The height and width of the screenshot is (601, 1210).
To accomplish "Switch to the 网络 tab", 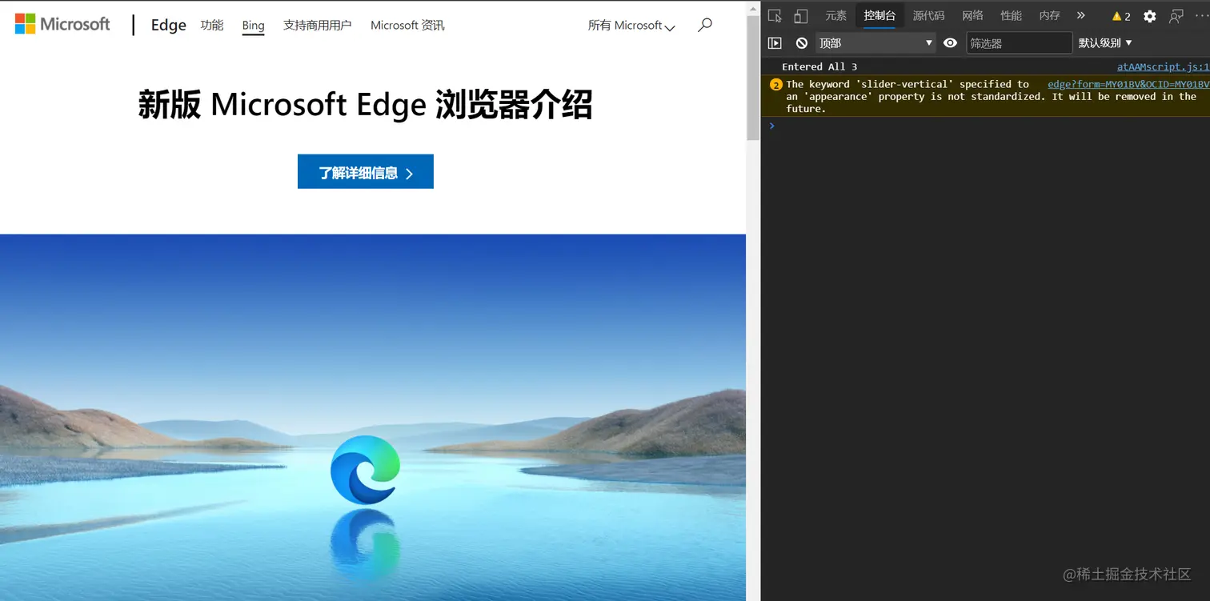I will pyautogui.click(x=972, y=15).
